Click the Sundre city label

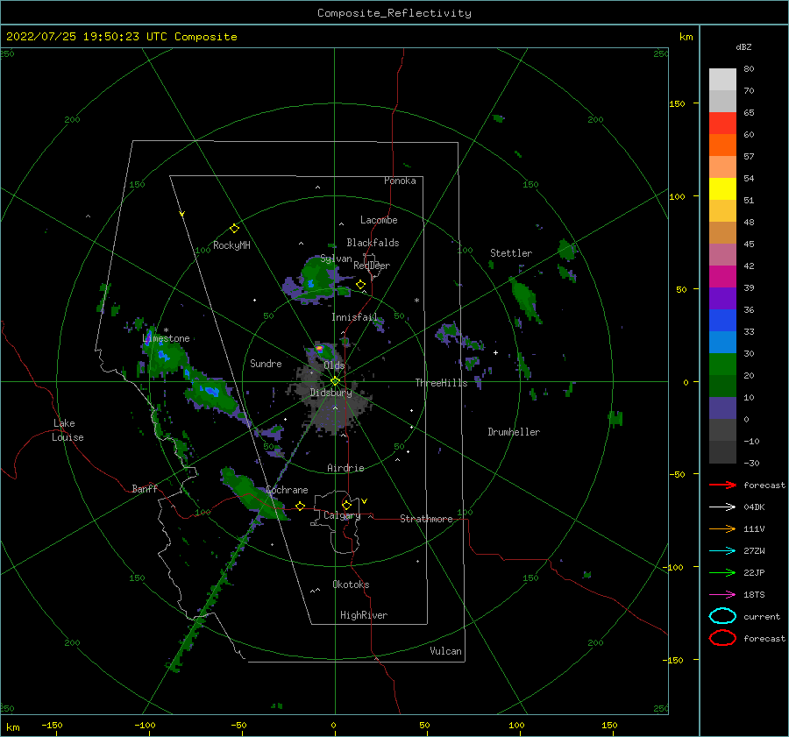(x=266, y=364)
